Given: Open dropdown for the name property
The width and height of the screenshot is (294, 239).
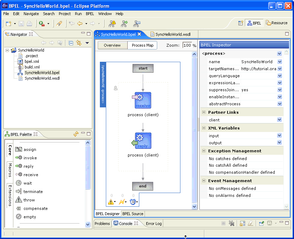Looking at the screenshot, I should coord(280,62).
